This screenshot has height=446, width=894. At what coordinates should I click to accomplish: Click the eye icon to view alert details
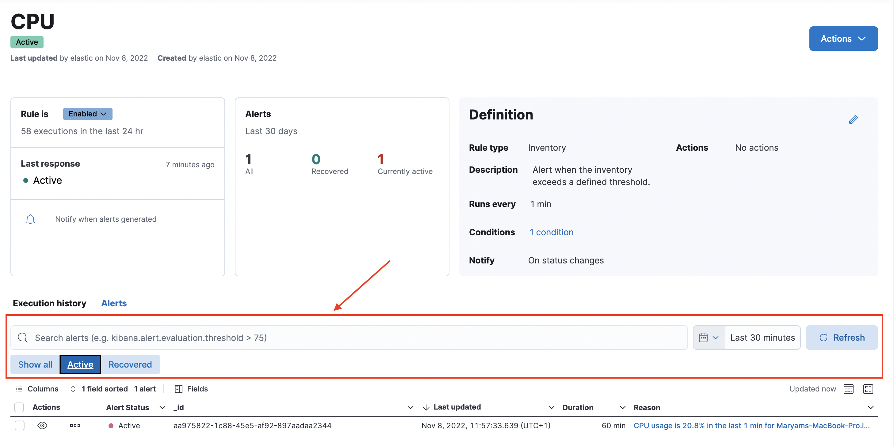tap(42, 425)
